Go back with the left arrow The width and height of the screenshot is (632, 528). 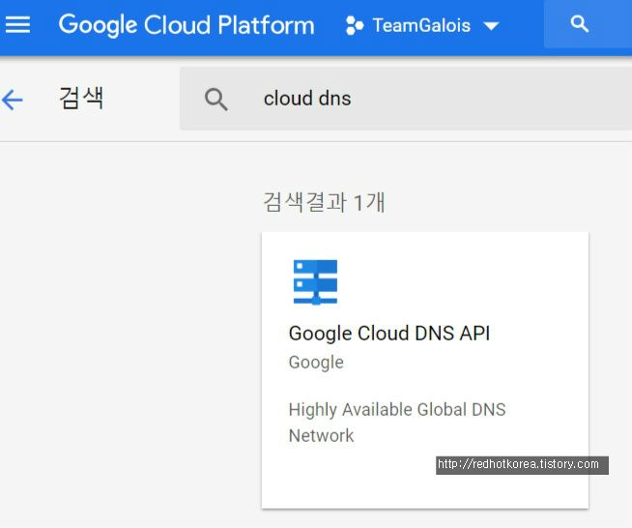pos(13,100)
